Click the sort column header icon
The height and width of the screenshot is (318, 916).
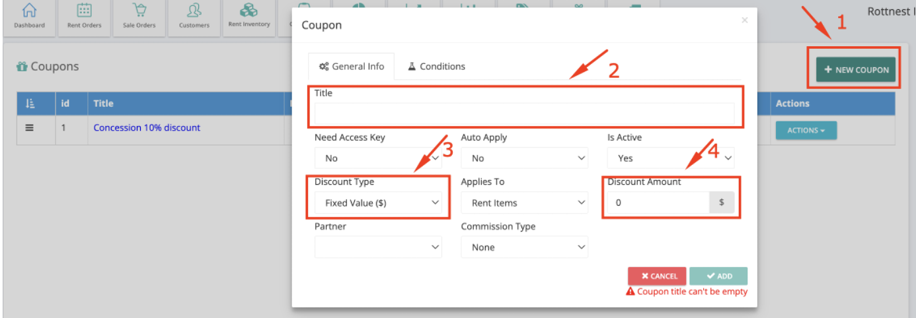pyautogui.click(x=30, y=104)
